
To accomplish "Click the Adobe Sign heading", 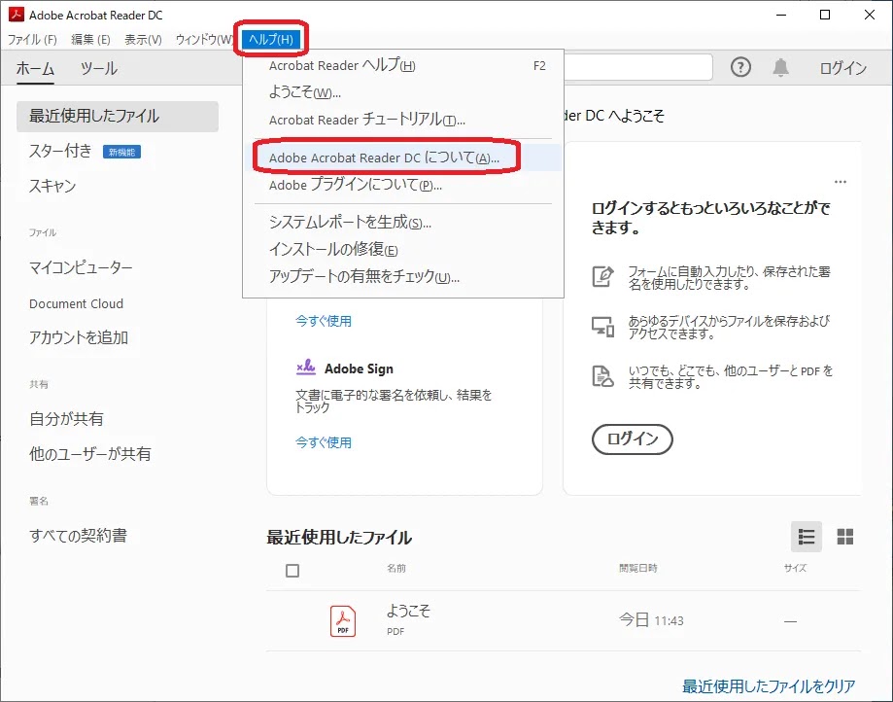I will pyautogui.click(x=359, y=369).
